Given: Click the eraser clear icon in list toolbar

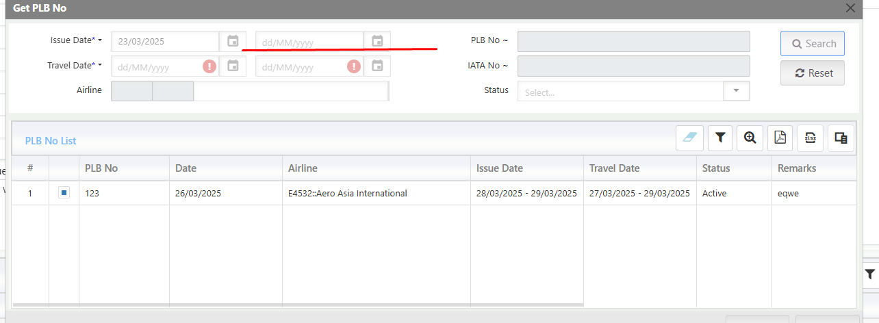Looking at the screenshot, I should point(689,138).
